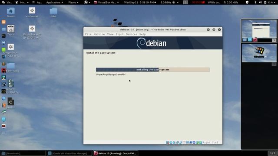Open the Me... dropdown in top bar
The width and height of the screenshot is (278, 156).
[22, 2]
